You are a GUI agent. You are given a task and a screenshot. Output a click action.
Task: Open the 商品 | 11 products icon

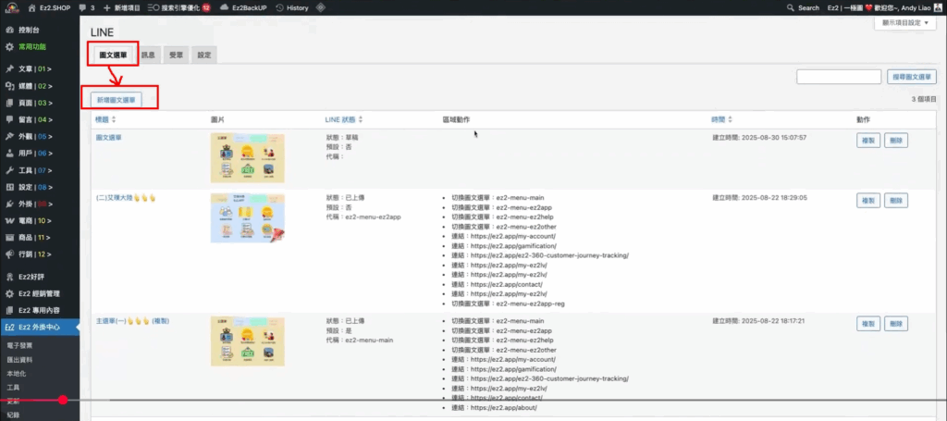click(x=9, y=238)
